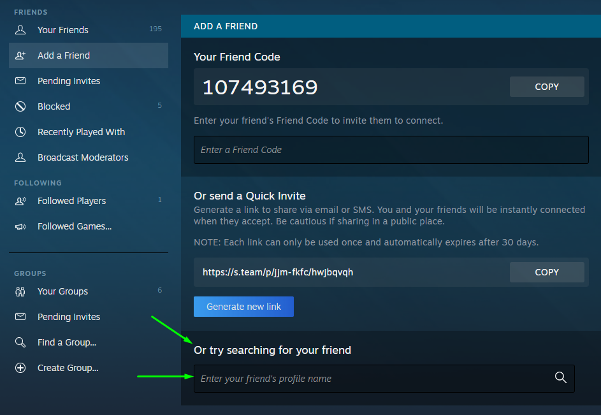Image resolution: width=601 pixels, height=415 pixels.
Task: Click the Blocked count 5
Action: 160,105
